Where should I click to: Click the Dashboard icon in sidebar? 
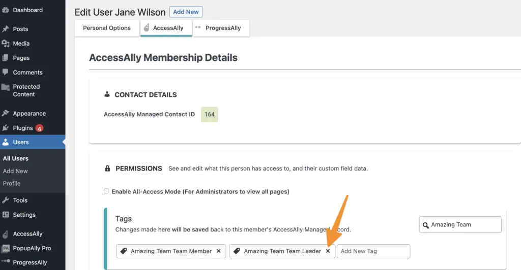click(6, 10)
